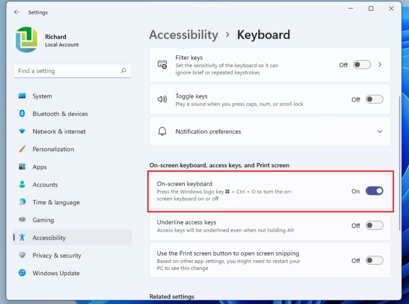Click the Privacy & security shield icon
The width and height of the screenshot is (409, 304).
(22, 256)
